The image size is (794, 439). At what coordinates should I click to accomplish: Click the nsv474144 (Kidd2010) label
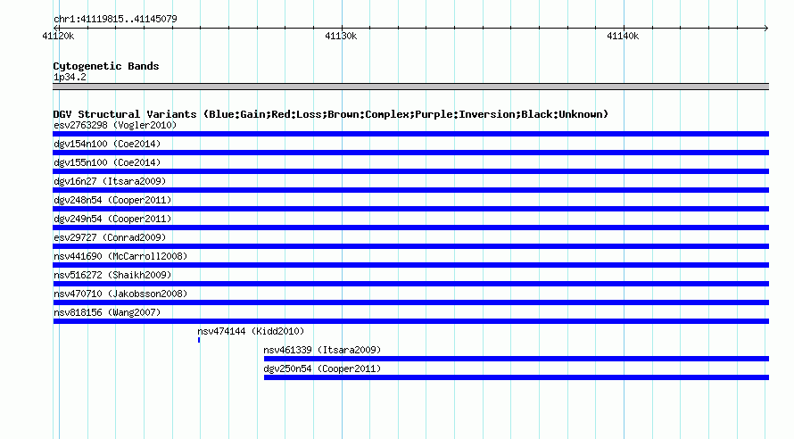pos(251,331)
